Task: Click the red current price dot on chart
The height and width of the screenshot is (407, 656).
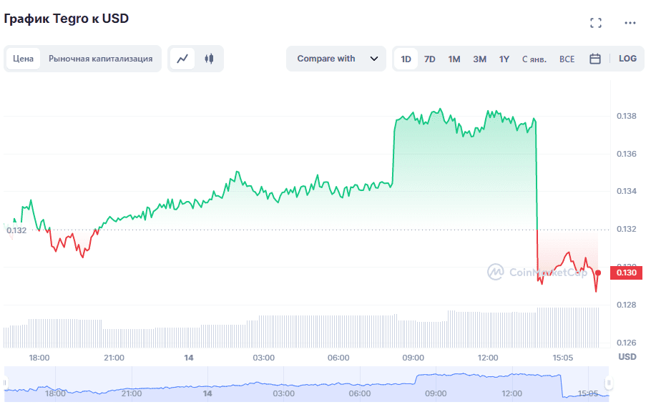Action: [598, 273]
